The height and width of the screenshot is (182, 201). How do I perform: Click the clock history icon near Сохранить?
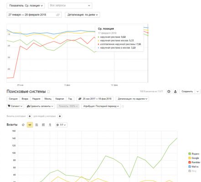169,91
